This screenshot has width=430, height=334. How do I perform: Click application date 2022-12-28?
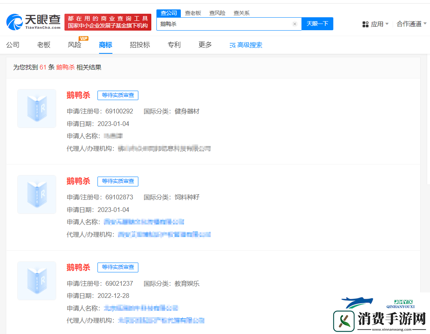point(113,296)
